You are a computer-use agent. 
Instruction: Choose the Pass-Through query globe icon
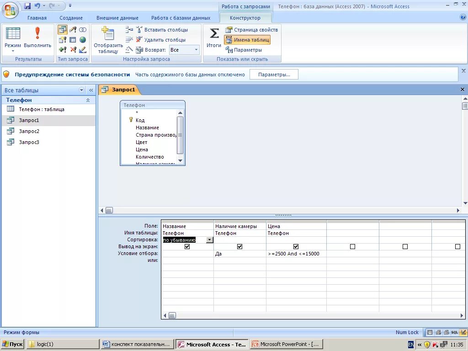83,40
